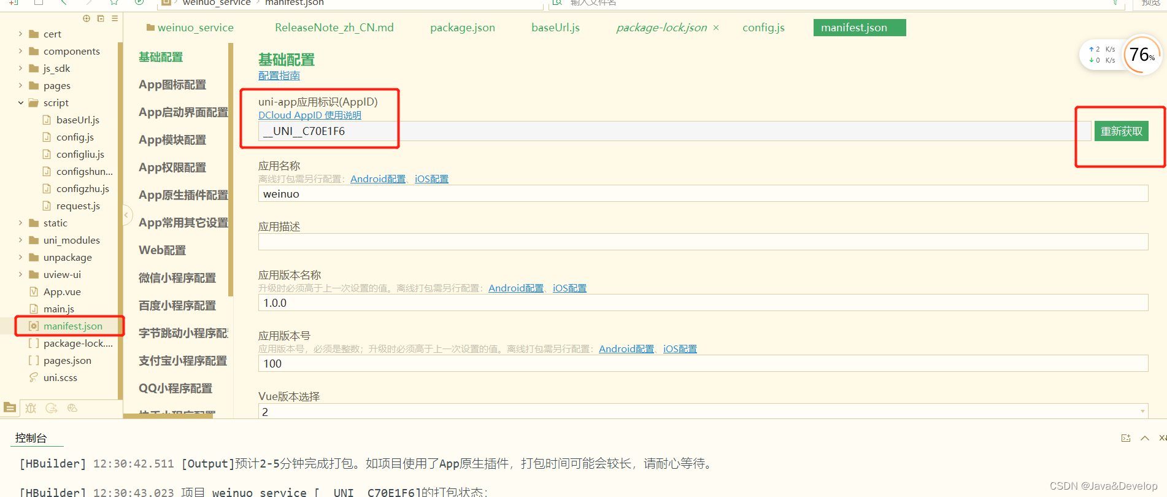Select 微信小程序配置 section
Screen dimensions: 1167x497
[x=177, y=278]
